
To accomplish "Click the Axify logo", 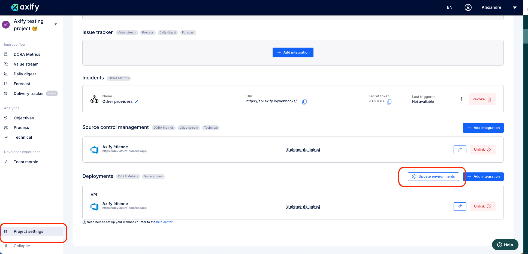I will [x=25, y=7].
